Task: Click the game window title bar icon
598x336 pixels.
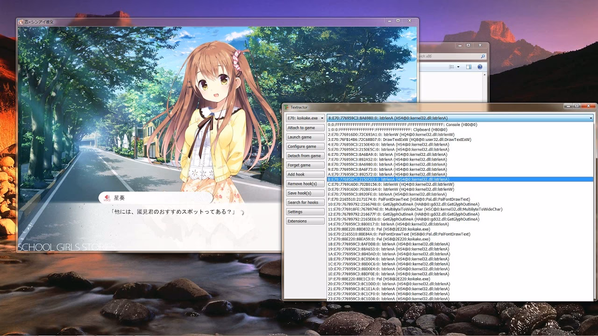Action: (x=20, y=21)
